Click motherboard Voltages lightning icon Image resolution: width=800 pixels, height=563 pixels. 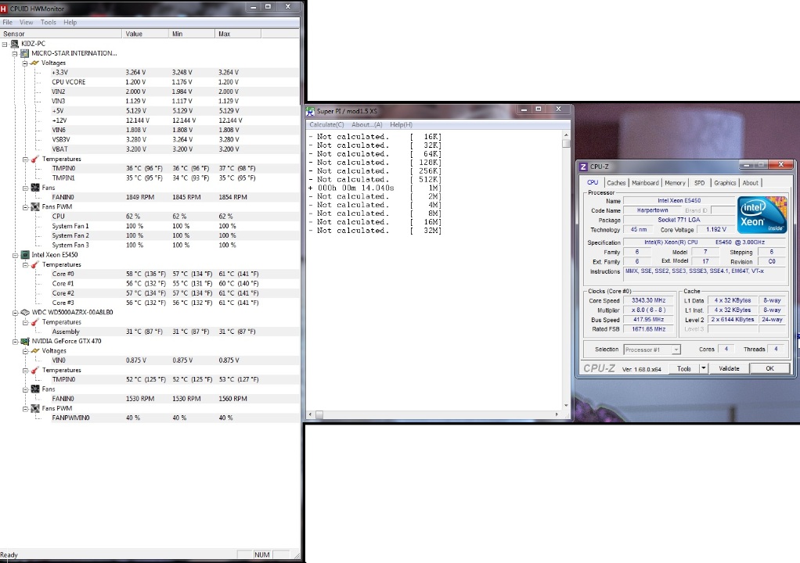(x=34, y=63)
